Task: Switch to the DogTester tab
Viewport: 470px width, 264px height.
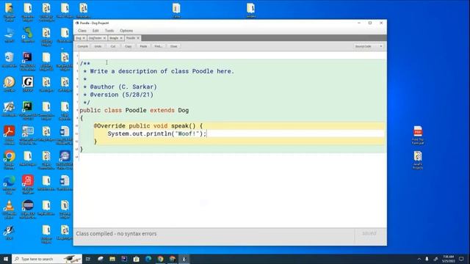Action: [x=95, y=38]
